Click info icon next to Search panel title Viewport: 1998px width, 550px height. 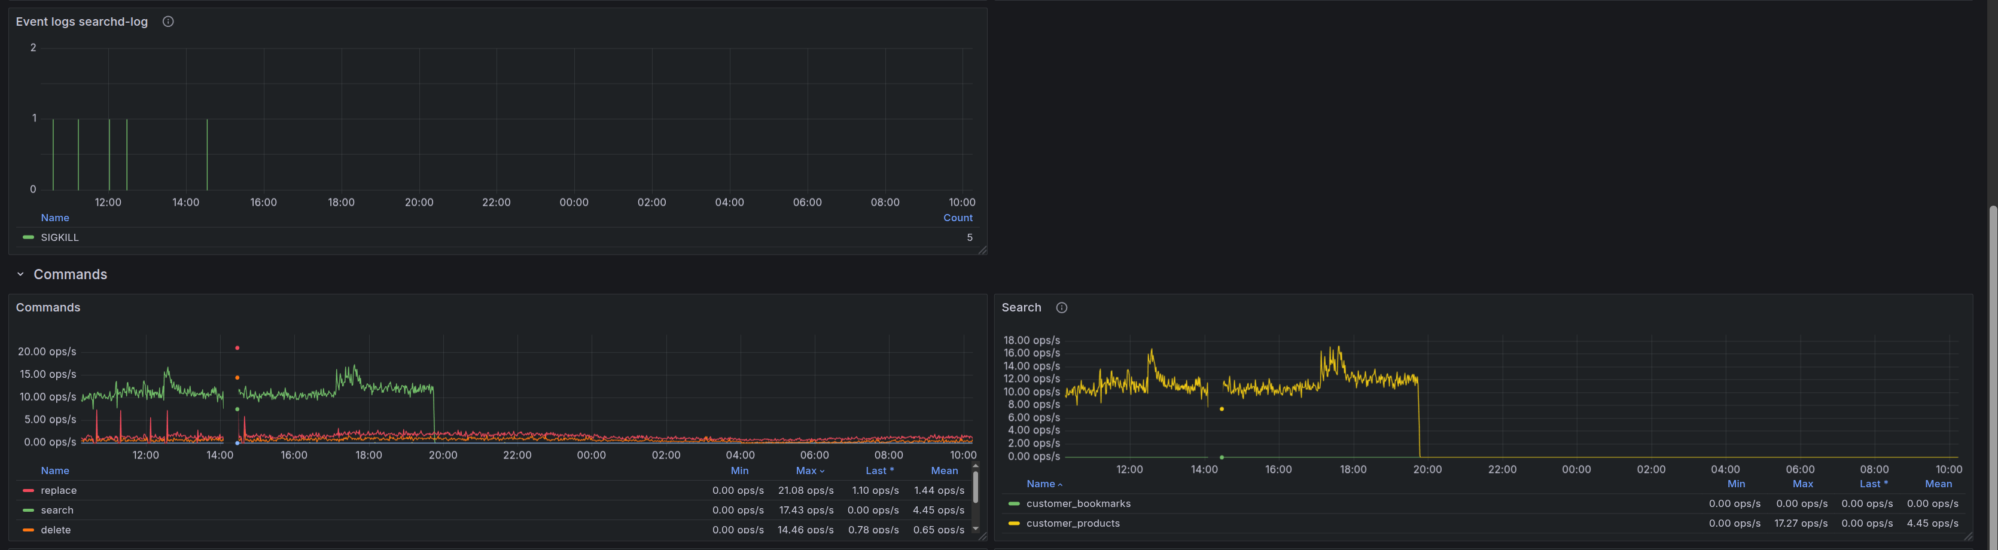pos(1061,307)
